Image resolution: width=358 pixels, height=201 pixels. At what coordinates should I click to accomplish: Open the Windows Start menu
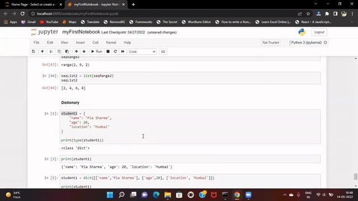[x=110, y=195]
